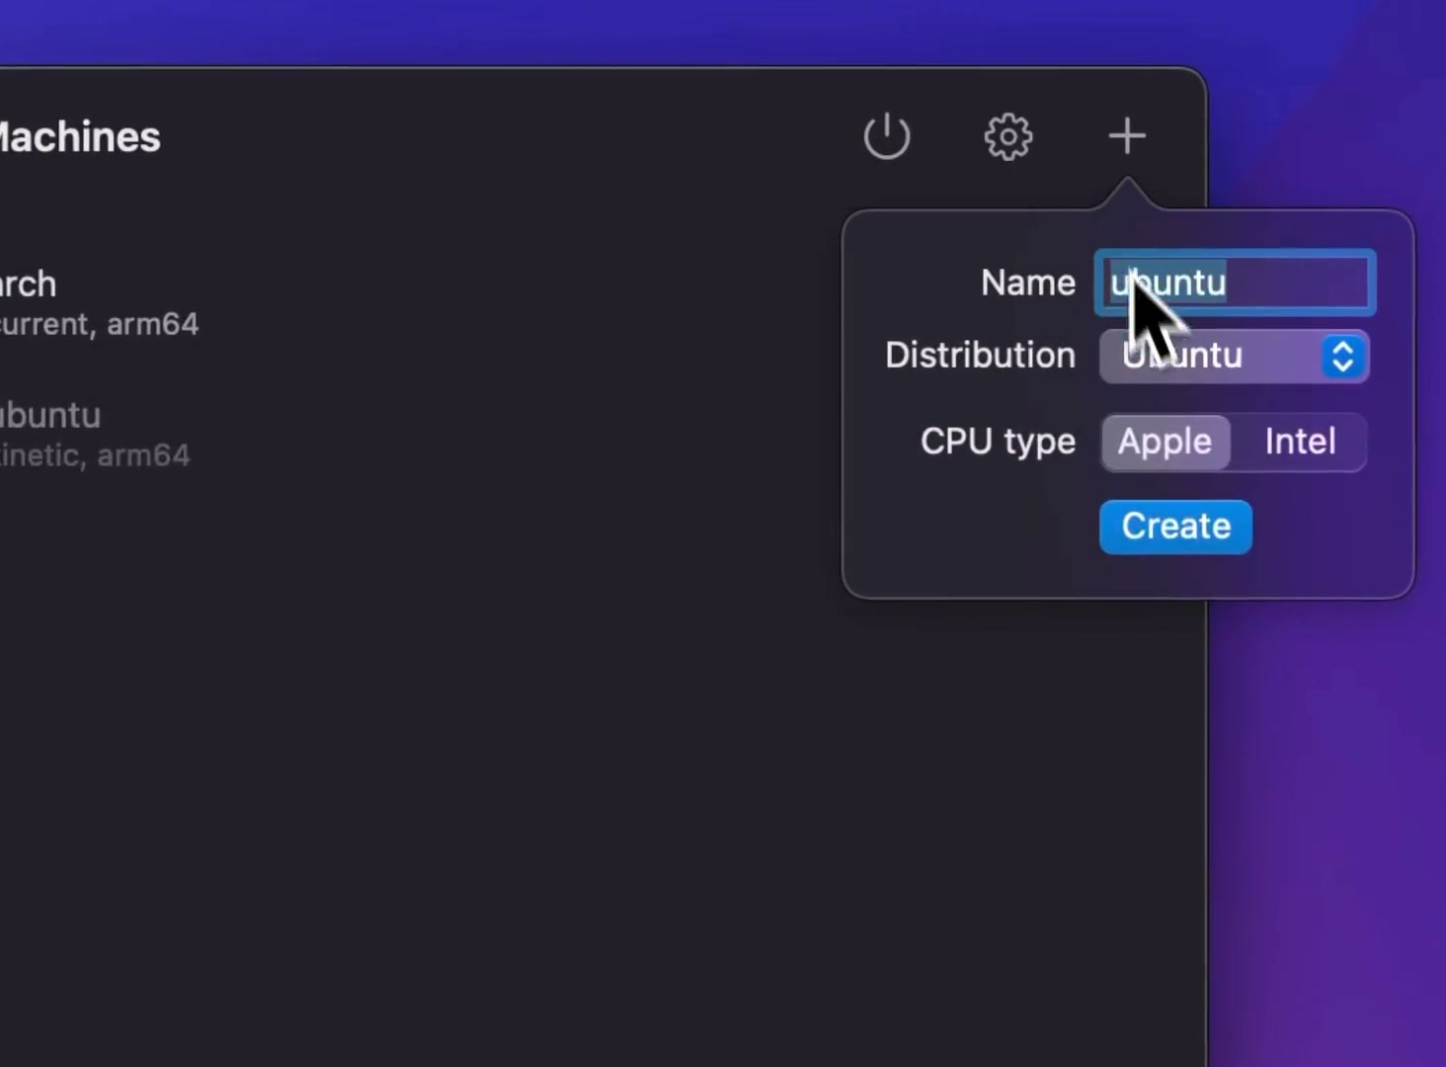1446x1067 pixels.
Task: Click the 'kinetic, arm64' subtitle under ubuntu
Action: 95,455
